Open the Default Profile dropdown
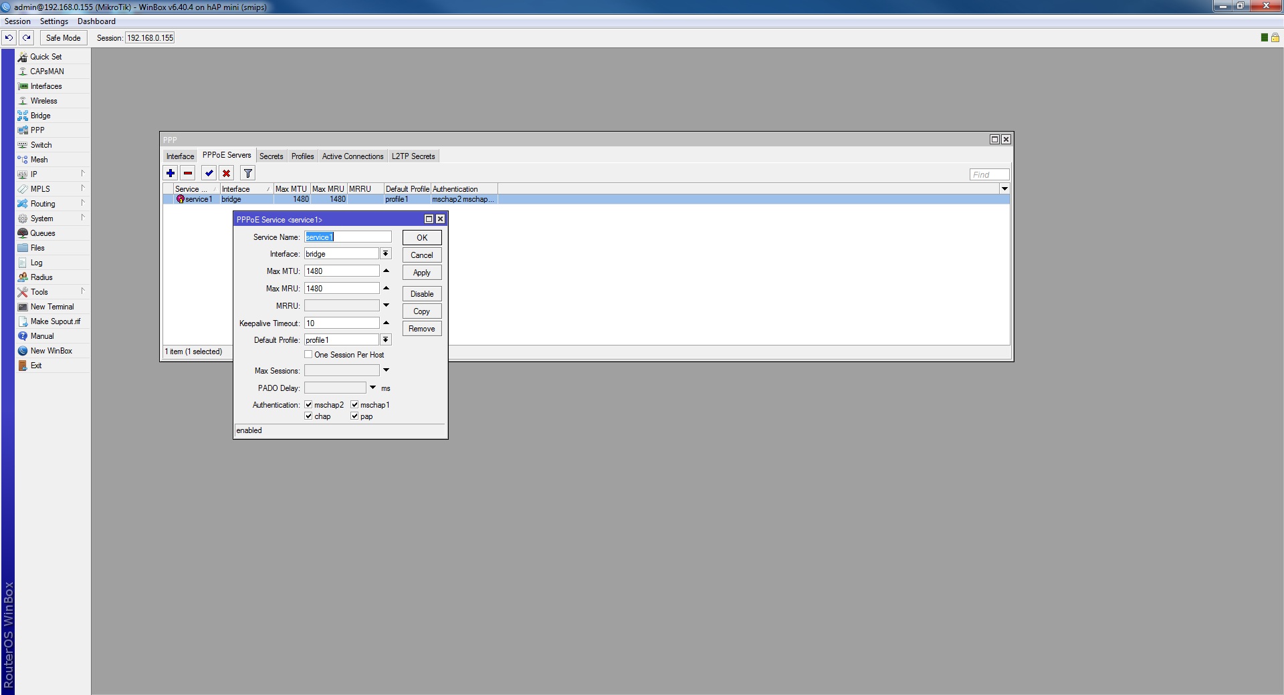 386,339
